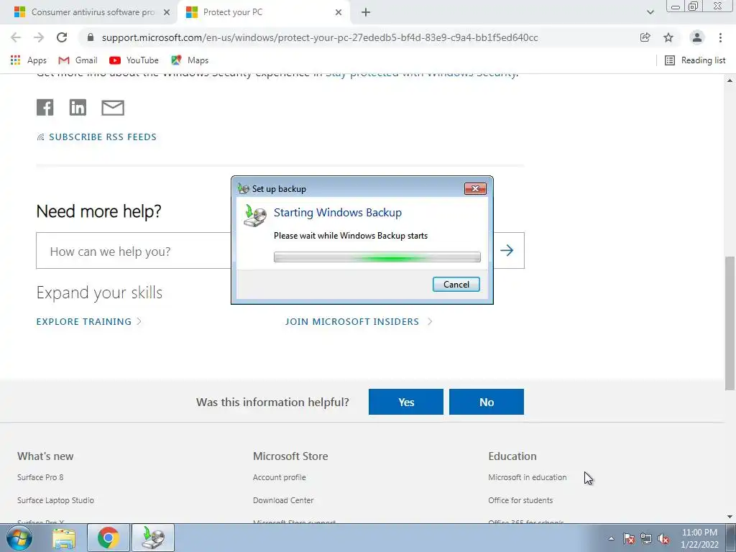Expand the tab search chevron

[x=650, y=13]
